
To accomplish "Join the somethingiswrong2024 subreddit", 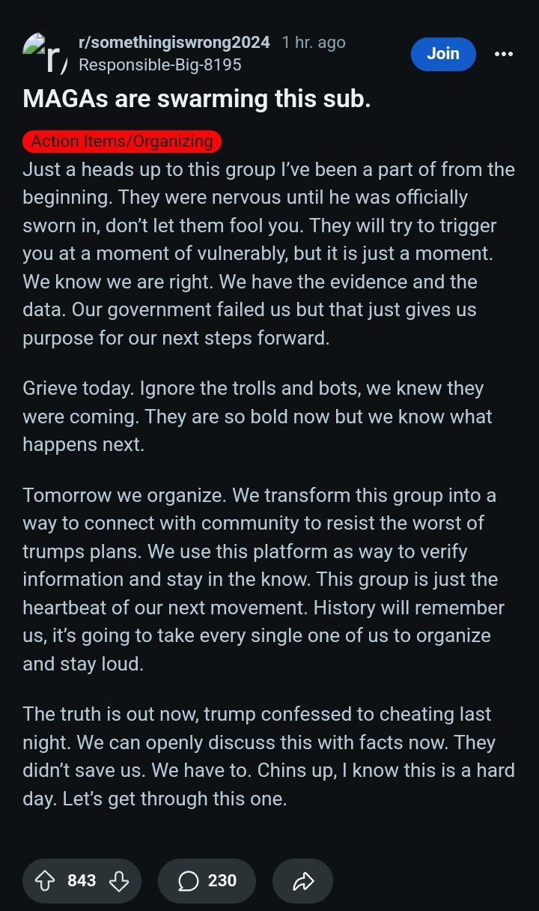I will 443,54.
